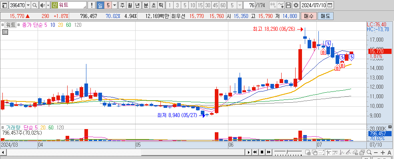394x159 pixels.
Task: Click the save chart floppy icon
Action: click(289, 5)
